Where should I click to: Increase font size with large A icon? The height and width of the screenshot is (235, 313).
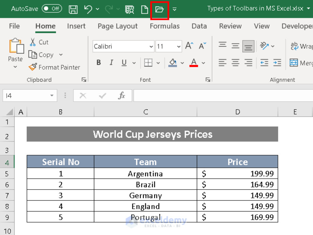click(189, 45)
